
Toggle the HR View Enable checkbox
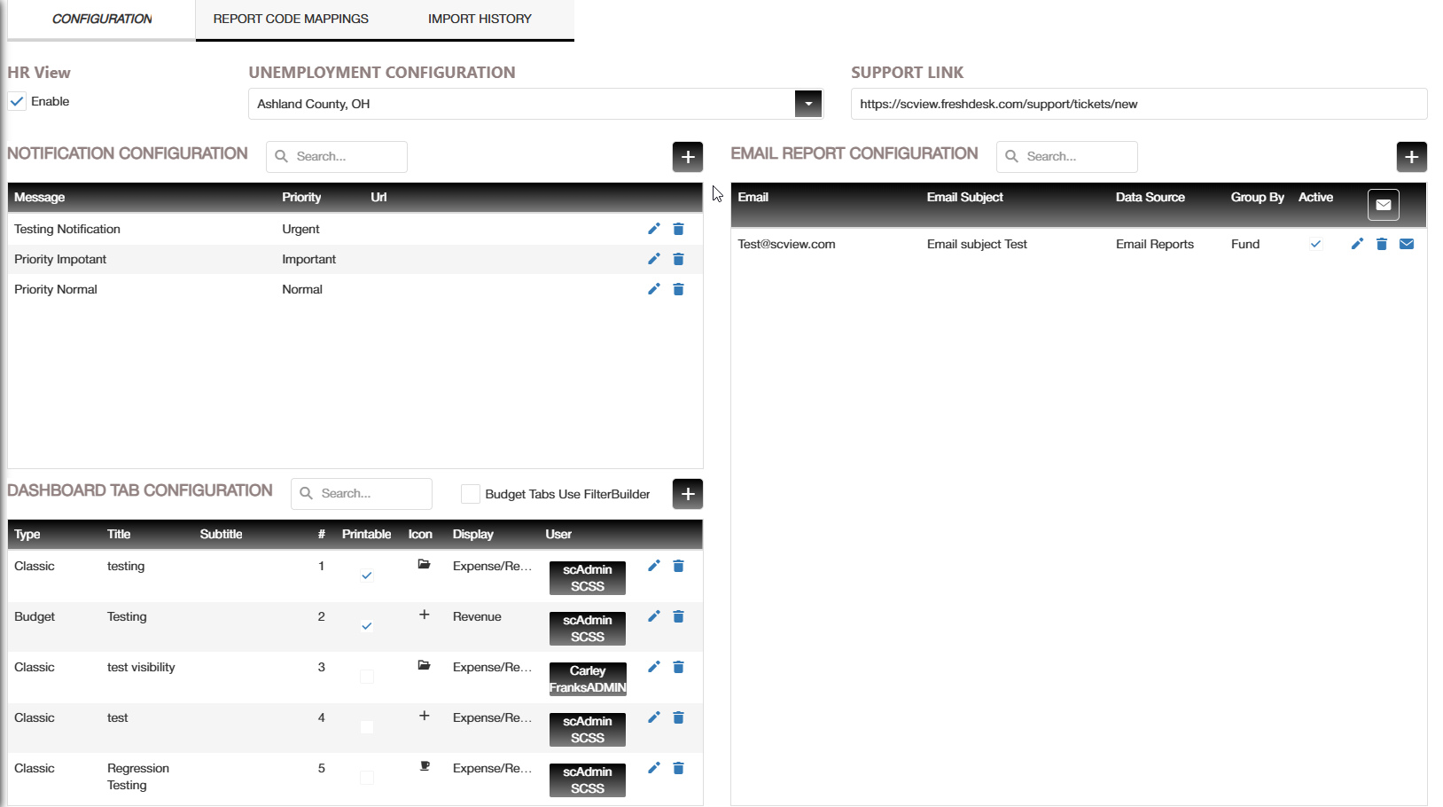(x=17, y=101)
